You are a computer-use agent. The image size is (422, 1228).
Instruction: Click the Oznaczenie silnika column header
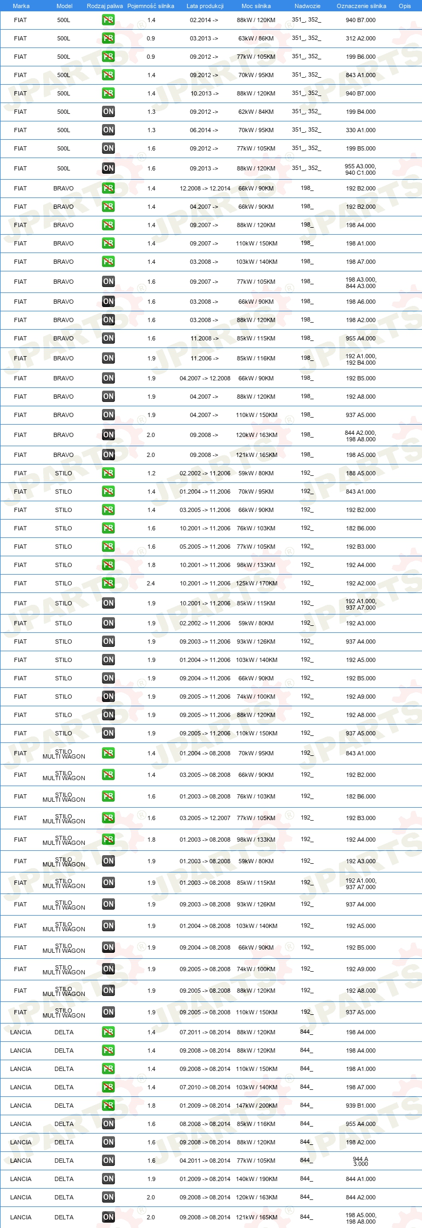[x=362, y=6]
